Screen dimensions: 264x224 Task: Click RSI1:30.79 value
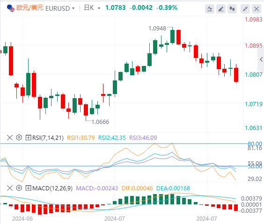pyautogui.click(x=81, y=138)
